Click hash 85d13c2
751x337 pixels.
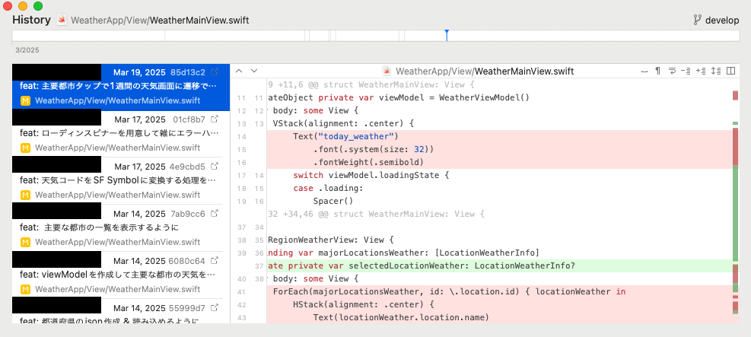click(188, 72)
